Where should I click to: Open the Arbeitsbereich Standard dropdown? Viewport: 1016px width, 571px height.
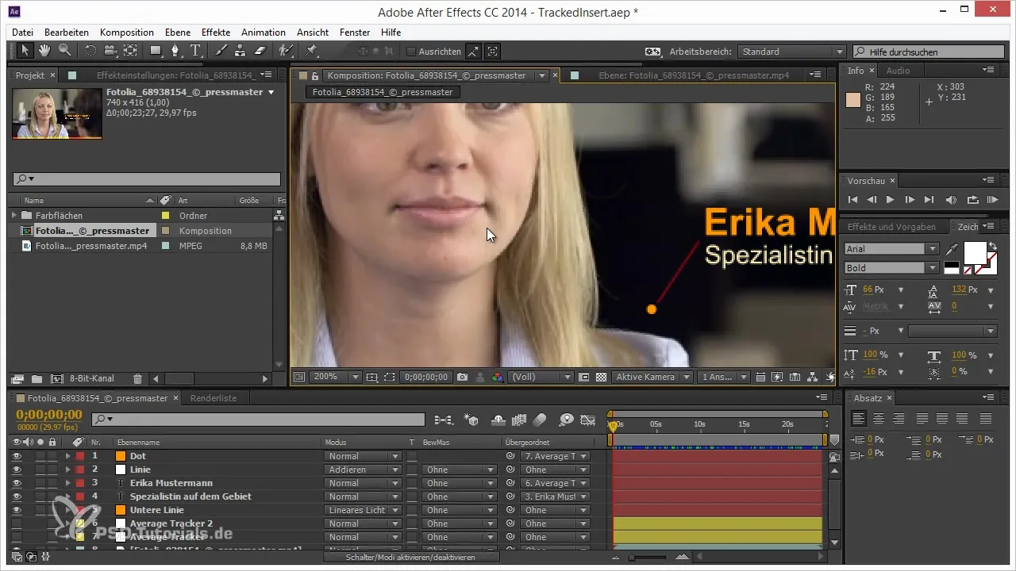click(791, 52)
